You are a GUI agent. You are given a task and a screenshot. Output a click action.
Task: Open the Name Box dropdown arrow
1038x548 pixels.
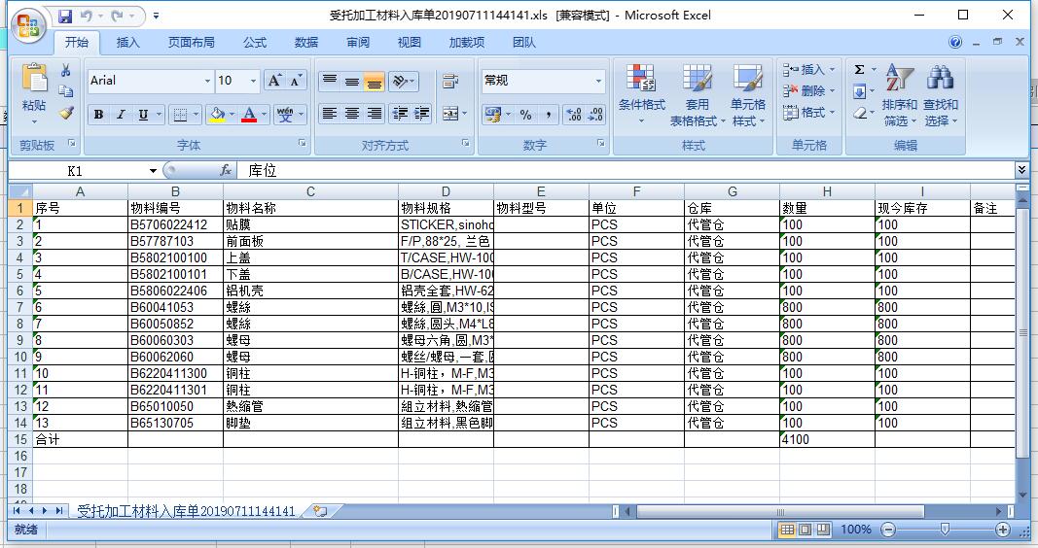(x=153, y=171)
